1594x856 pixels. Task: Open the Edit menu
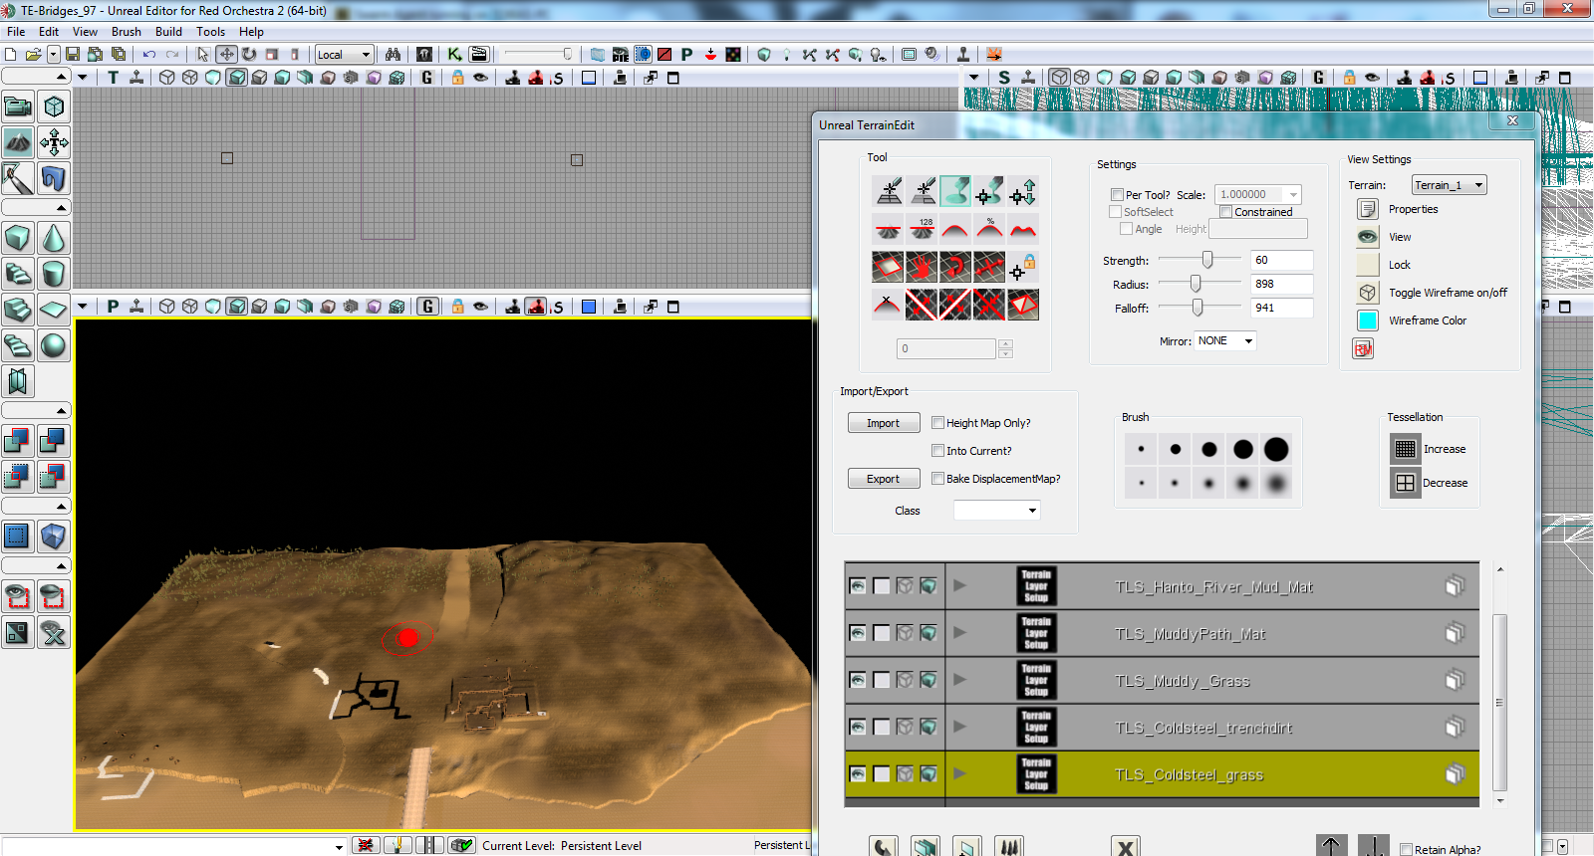tap(49, 32)
